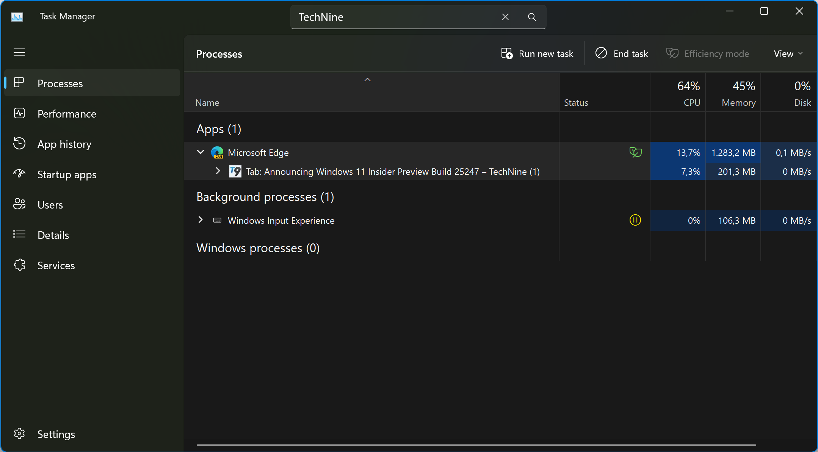Open Task Manager Settings

coord(56,434)
